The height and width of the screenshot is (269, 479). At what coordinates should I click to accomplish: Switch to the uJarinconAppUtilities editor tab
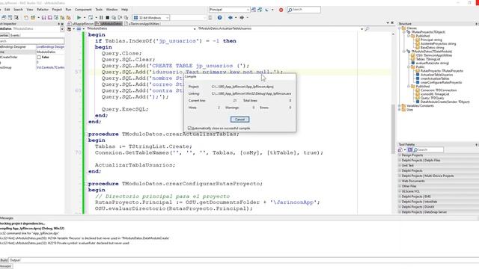pyautogui.click(x=142, y=23)
